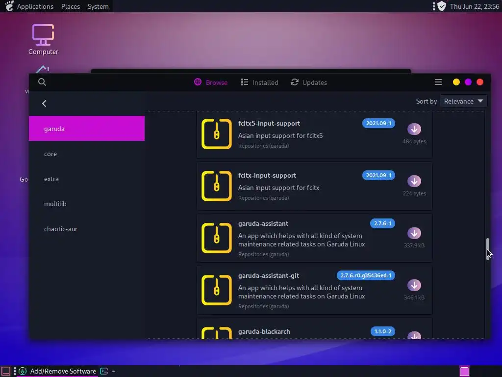
Task: Click the garuda-assistant package icon
Action: point(217,238)
